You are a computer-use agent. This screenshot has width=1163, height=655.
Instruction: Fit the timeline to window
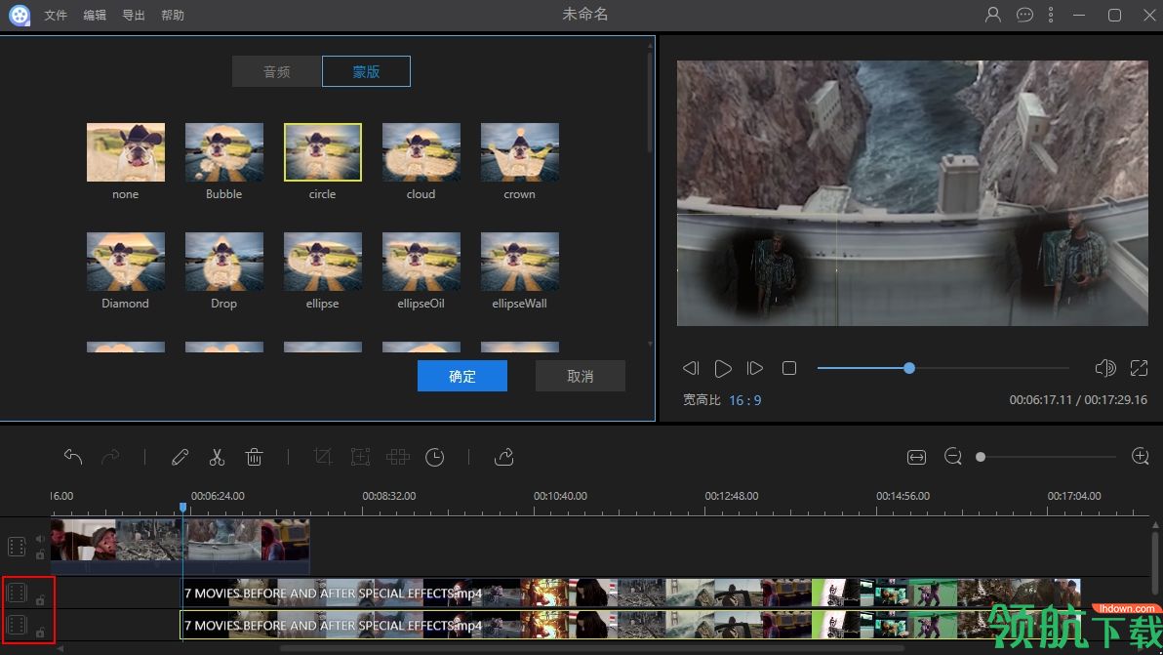tap(917, 457)
